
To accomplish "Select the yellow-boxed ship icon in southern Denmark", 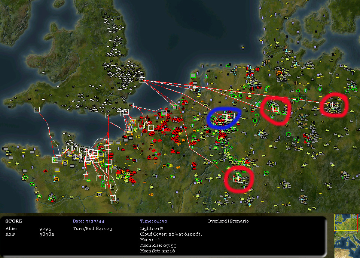I will click(x=290, y=51).
